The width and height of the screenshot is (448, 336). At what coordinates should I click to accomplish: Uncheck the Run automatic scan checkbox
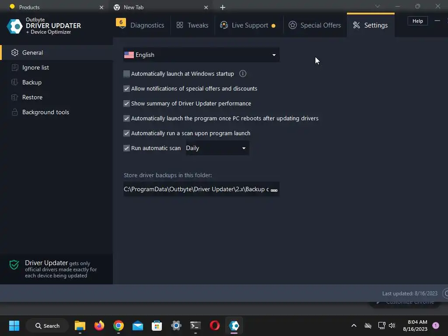(126, 148)
